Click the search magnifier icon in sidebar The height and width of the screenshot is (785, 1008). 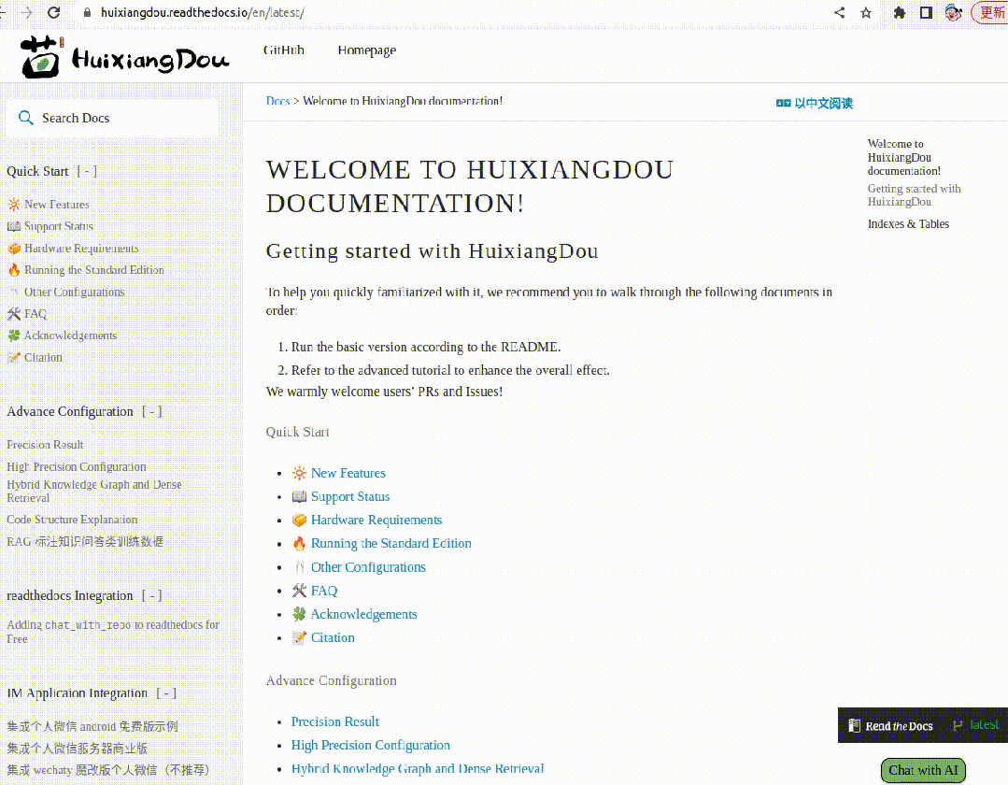(x=26, y=118)
